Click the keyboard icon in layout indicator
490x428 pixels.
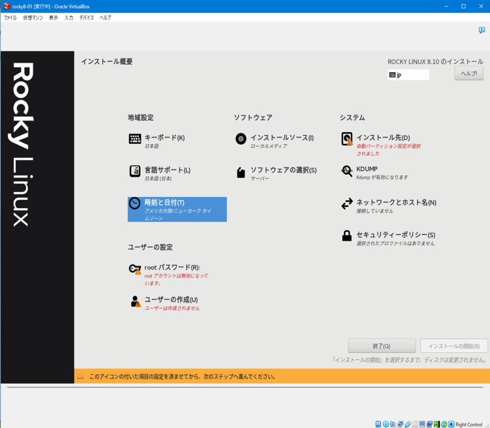tap(392, 75)
